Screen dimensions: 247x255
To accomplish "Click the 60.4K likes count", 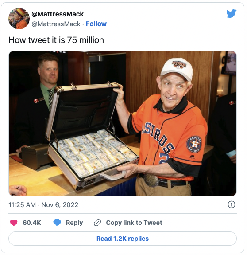I will (x=32, y=223).
